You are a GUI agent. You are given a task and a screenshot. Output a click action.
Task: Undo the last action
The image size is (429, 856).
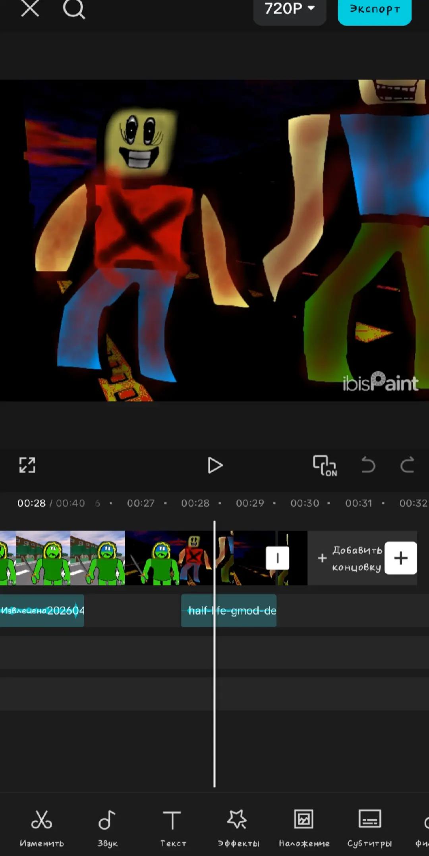(x=368, y=465)
